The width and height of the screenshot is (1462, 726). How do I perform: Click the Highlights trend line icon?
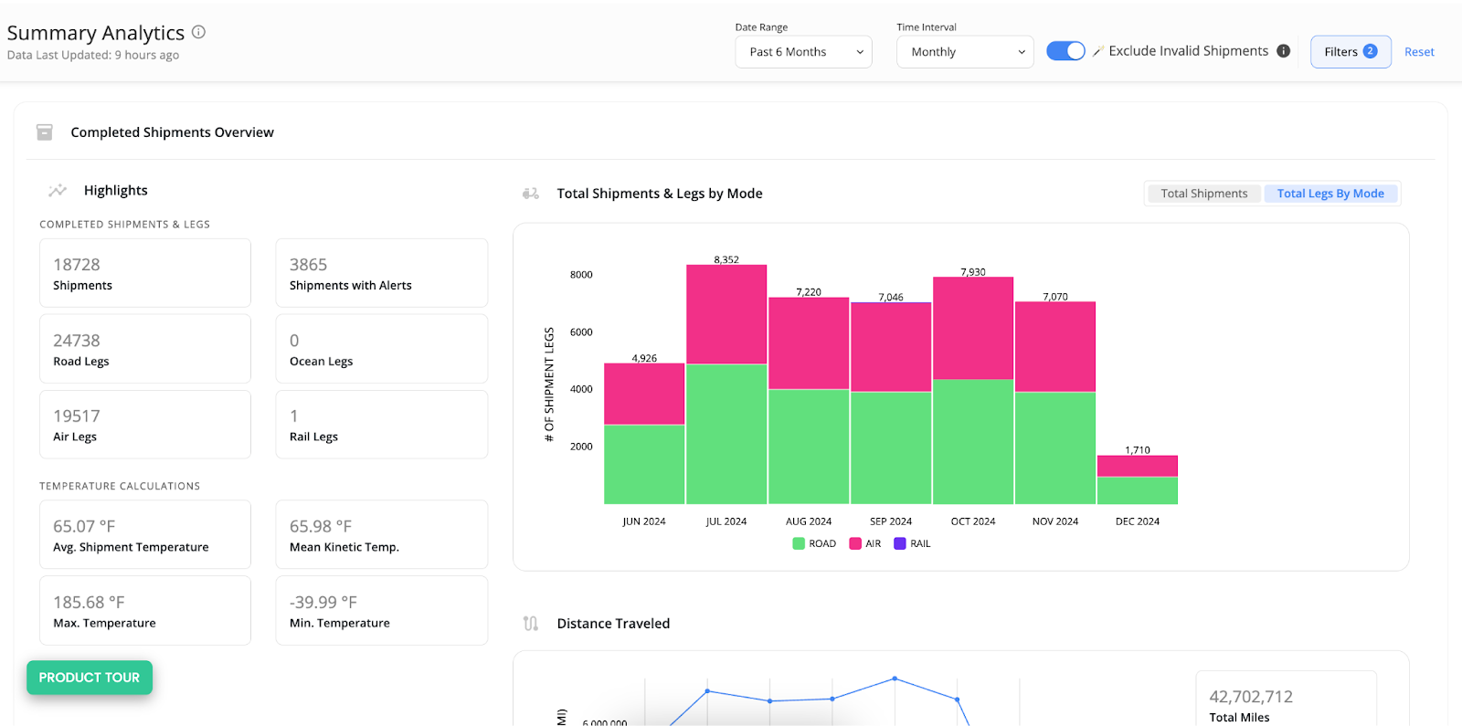(x=58, y=190)
